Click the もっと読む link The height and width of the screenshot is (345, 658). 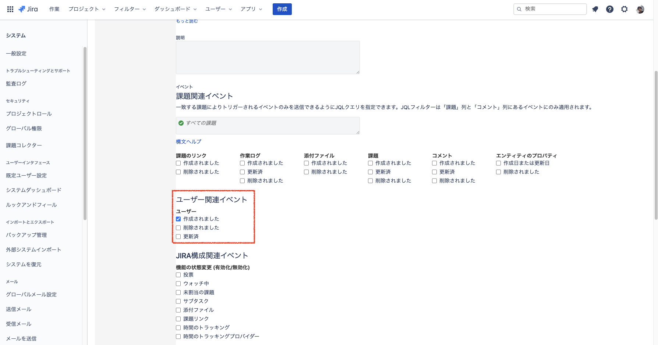[187, 21]
